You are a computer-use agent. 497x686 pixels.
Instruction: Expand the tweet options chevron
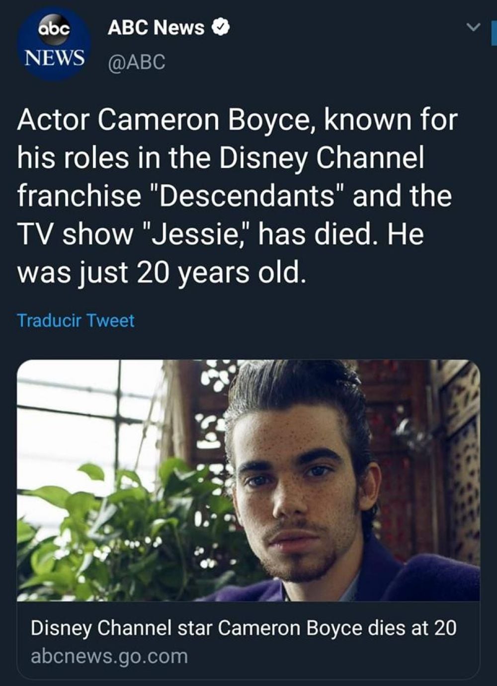coord(475,27)
